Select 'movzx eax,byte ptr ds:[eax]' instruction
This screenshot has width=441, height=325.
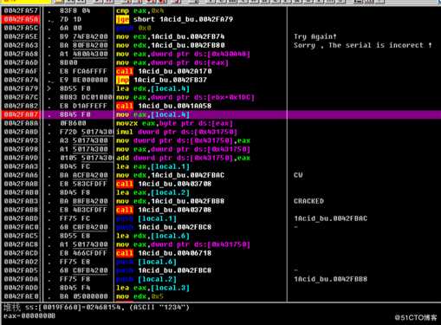tap(174, 123)
